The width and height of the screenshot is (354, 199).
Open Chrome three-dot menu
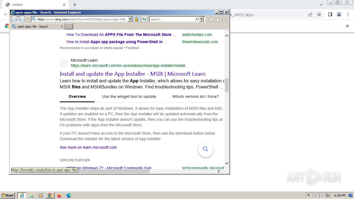click(348, 14)
